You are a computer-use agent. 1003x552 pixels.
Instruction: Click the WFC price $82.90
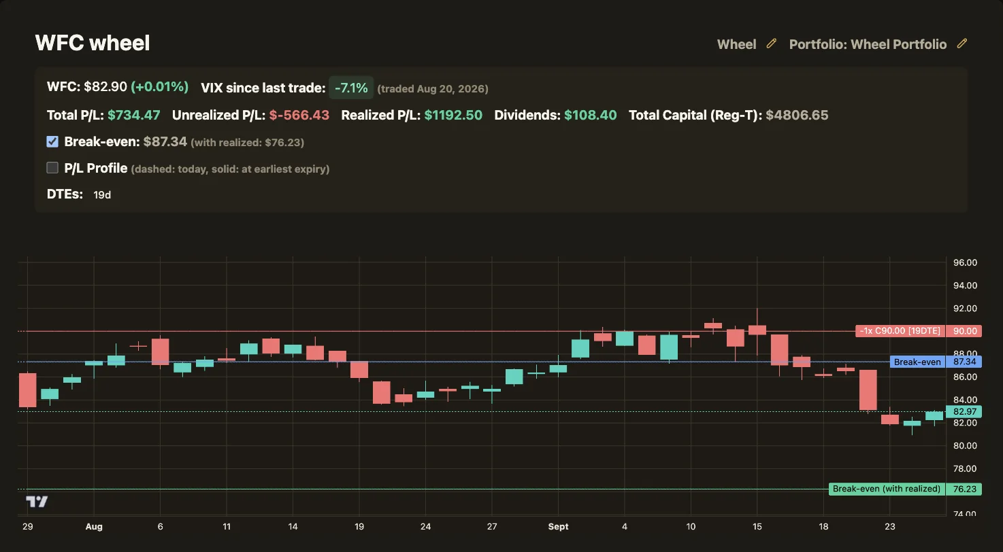[x=105, y=87]
